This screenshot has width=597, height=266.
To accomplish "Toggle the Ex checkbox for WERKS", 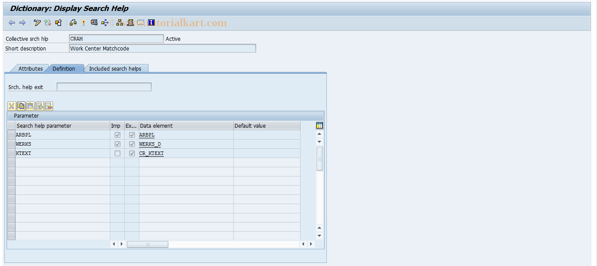I will [132, 144].
